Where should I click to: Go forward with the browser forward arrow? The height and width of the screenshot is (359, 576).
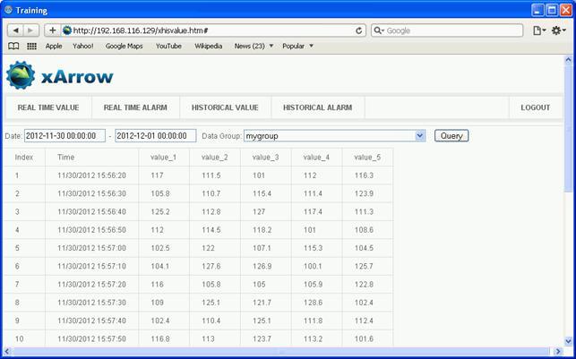[x=30, y=30]
